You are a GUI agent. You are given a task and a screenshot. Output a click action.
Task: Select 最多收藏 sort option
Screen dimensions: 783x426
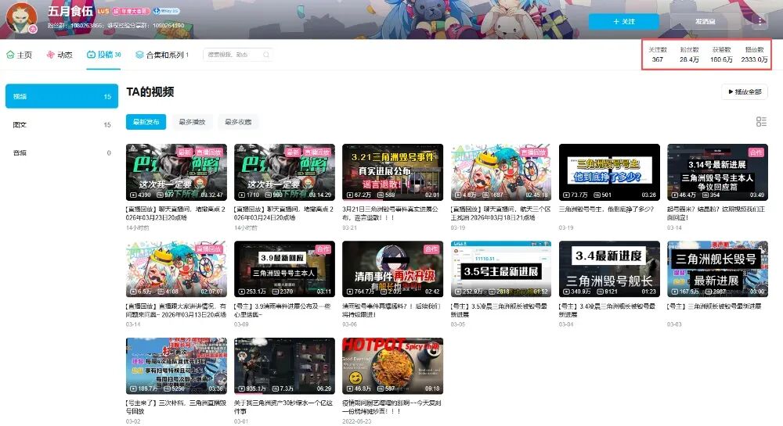pyautogui.click(x=238, y=122)
